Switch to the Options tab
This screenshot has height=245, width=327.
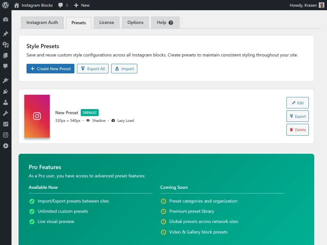[x=135, y=22]
